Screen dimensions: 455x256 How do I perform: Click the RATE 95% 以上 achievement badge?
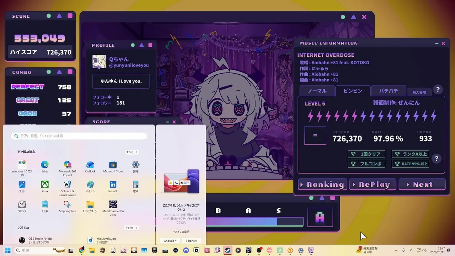411,164
